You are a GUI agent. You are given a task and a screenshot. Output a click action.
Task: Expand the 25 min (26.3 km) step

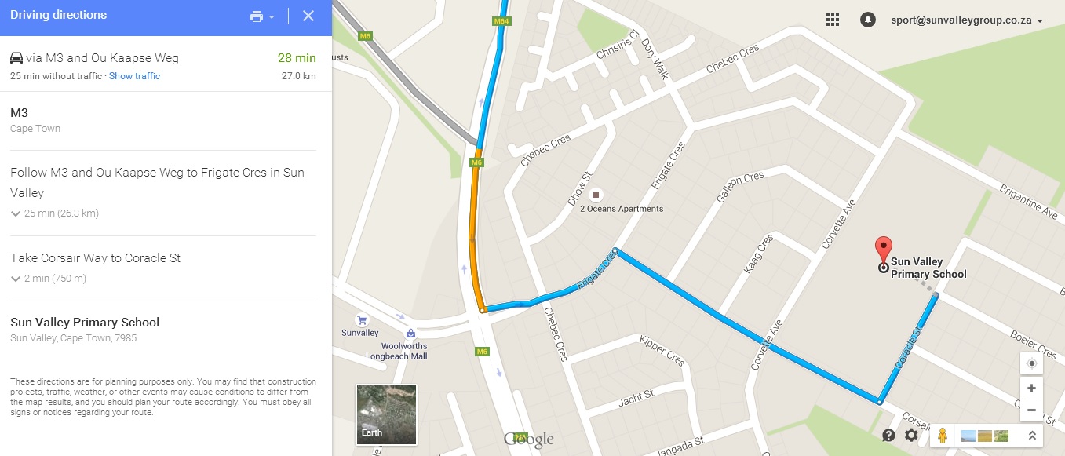click(x=54, y=213)
